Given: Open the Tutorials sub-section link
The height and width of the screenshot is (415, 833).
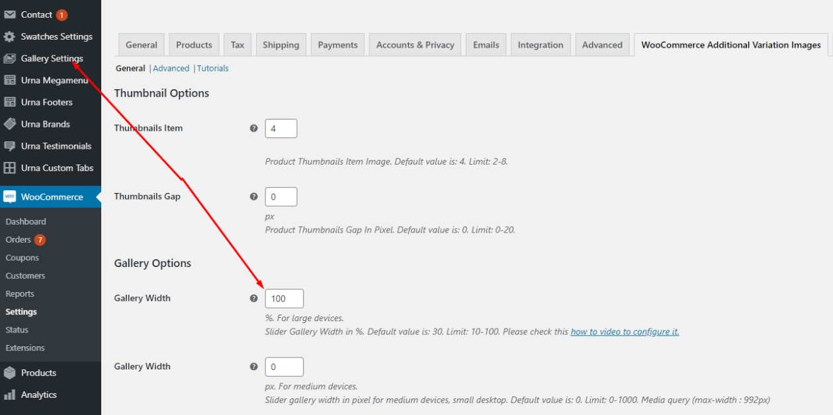Looking at the screenshot, I should pos(213,68).
